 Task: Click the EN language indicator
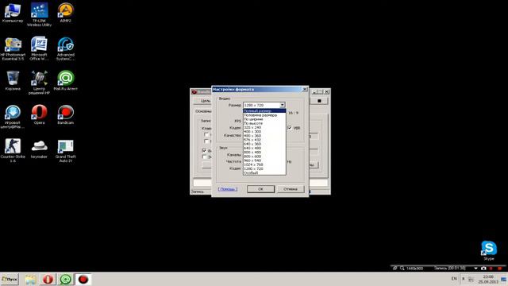pos(454,279)
